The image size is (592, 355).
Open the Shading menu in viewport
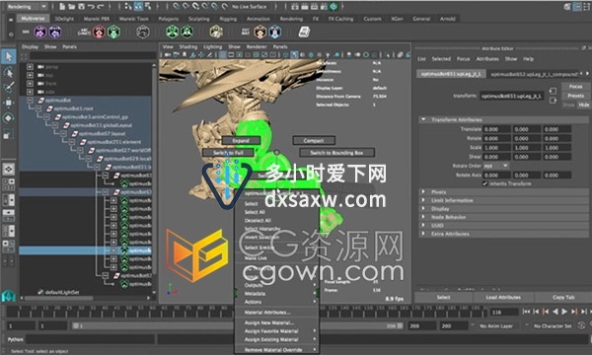coord(188,46)
